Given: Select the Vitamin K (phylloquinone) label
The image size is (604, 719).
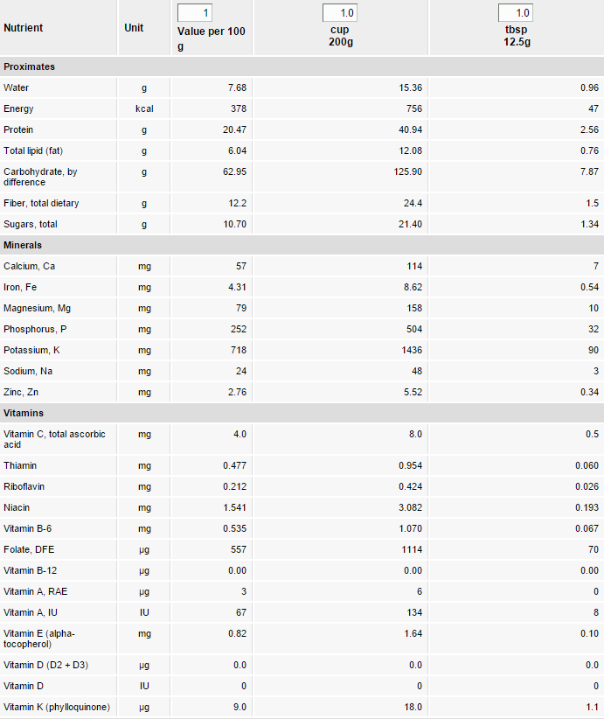Looking at the screenshot, I should 57,707.
